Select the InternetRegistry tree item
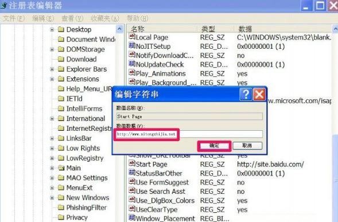Viewport: 338px width, 222px height. click(89, 128)
